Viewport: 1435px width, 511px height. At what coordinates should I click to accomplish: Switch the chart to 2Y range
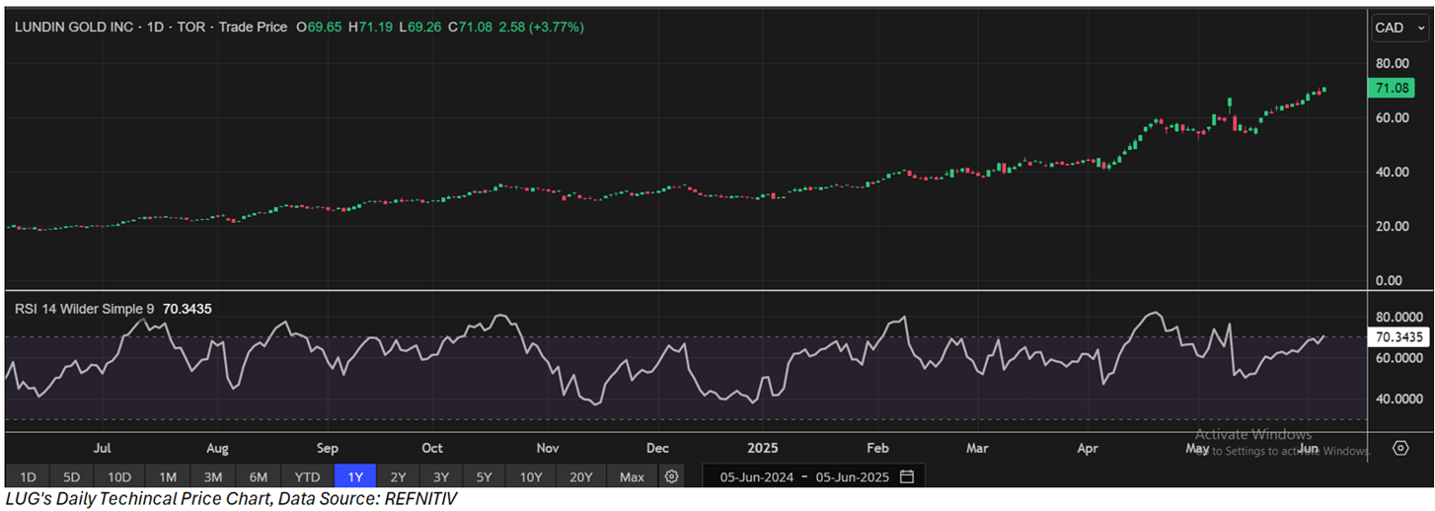[x=399, y=476]
